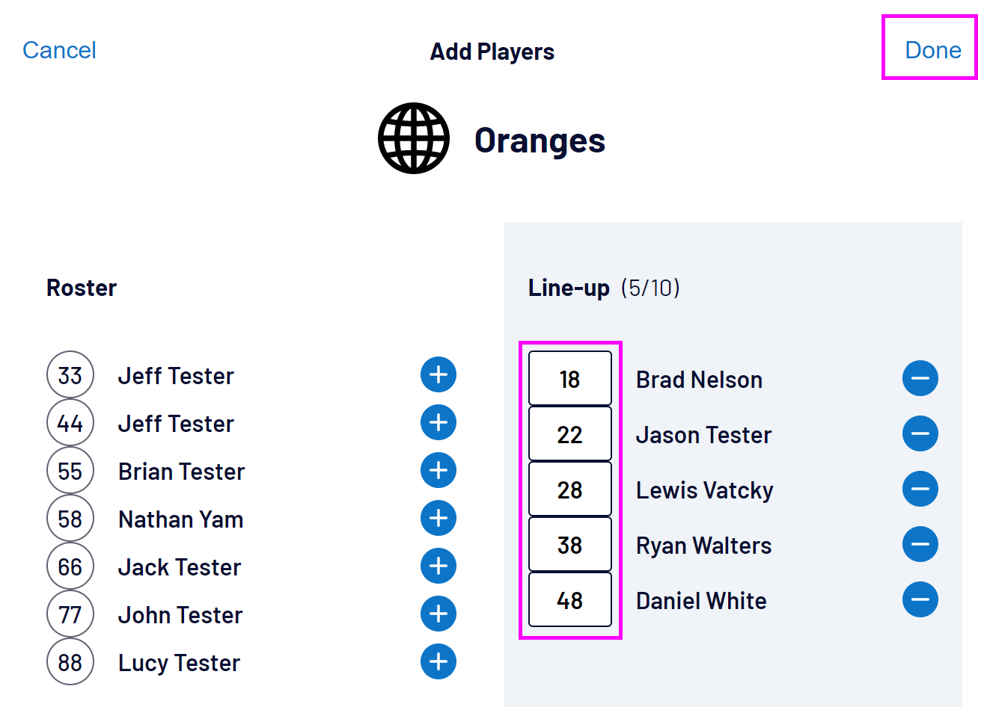Edit Daniel White's jersey number 48 field
This screenshot has width=984, height=707.
569,600
